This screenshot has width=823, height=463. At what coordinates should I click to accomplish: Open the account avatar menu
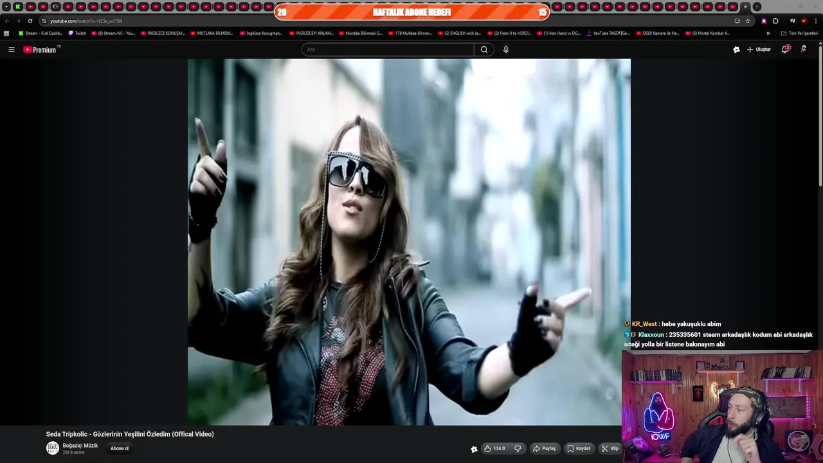tap(804, 50)
